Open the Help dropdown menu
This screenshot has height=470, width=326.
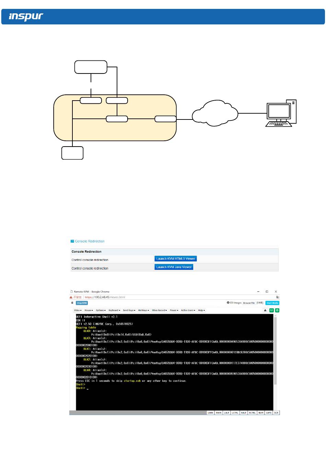point(201,310)
